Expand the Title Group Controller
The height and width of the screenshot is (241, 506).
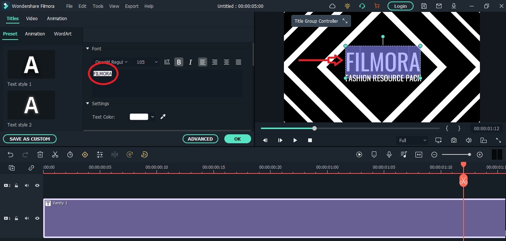pyautogui.click(x=345, y=21)
